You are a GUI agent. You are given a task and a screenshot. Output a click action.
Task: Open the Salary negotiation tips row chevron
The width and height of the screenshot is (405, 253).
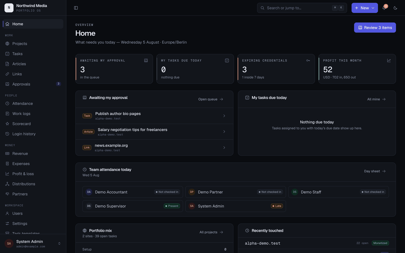coord(224,132)
